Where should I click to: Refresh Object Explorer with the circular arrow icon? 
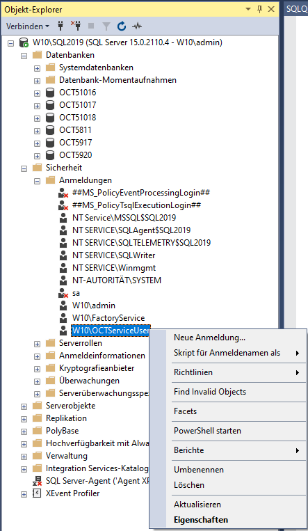[x=122, y=26]
